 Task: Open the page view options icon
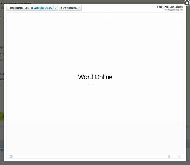click(x=170, y=156)
